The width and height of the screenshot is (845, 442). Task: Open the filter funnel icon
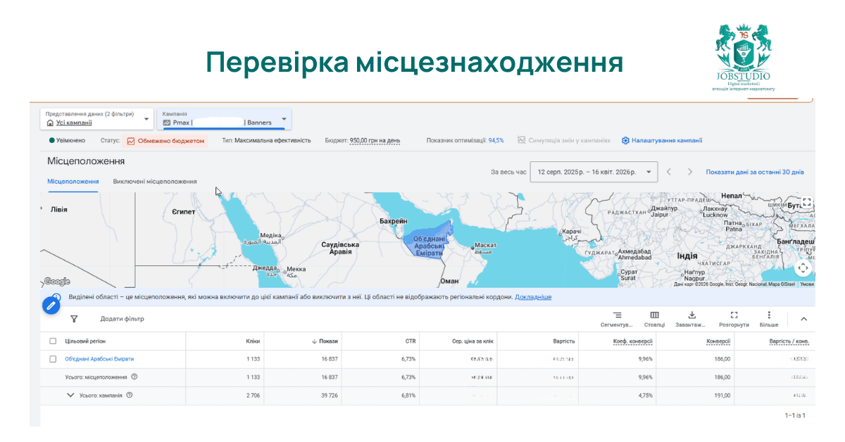point(74,319)
